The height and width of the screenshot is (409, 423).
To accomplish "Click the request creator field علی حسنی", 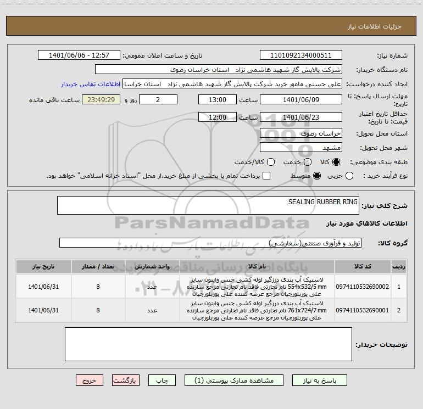I will click(232, 84).
